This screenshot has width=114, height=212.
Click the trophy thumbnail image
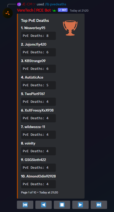point(70,28)
